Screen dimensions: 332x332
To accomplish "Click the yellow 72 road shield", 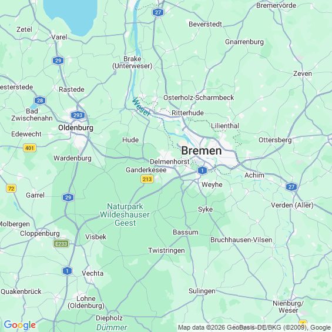I will pos(11,188).
